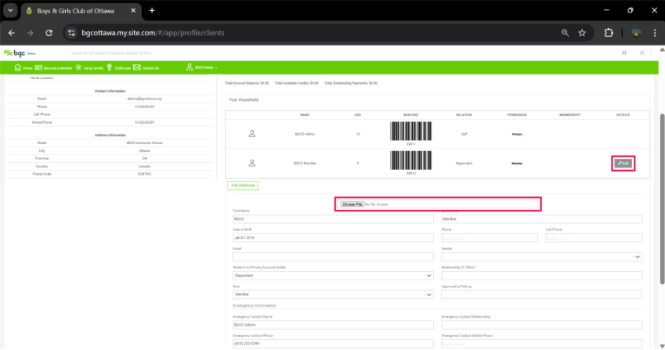Click the BGCO Member row person avatar
Viewport: 665px width, 350px height.
(x=252, y=163)
